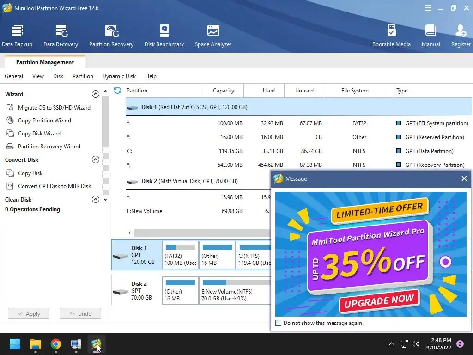Open the Help menu

tap(151, 76)
